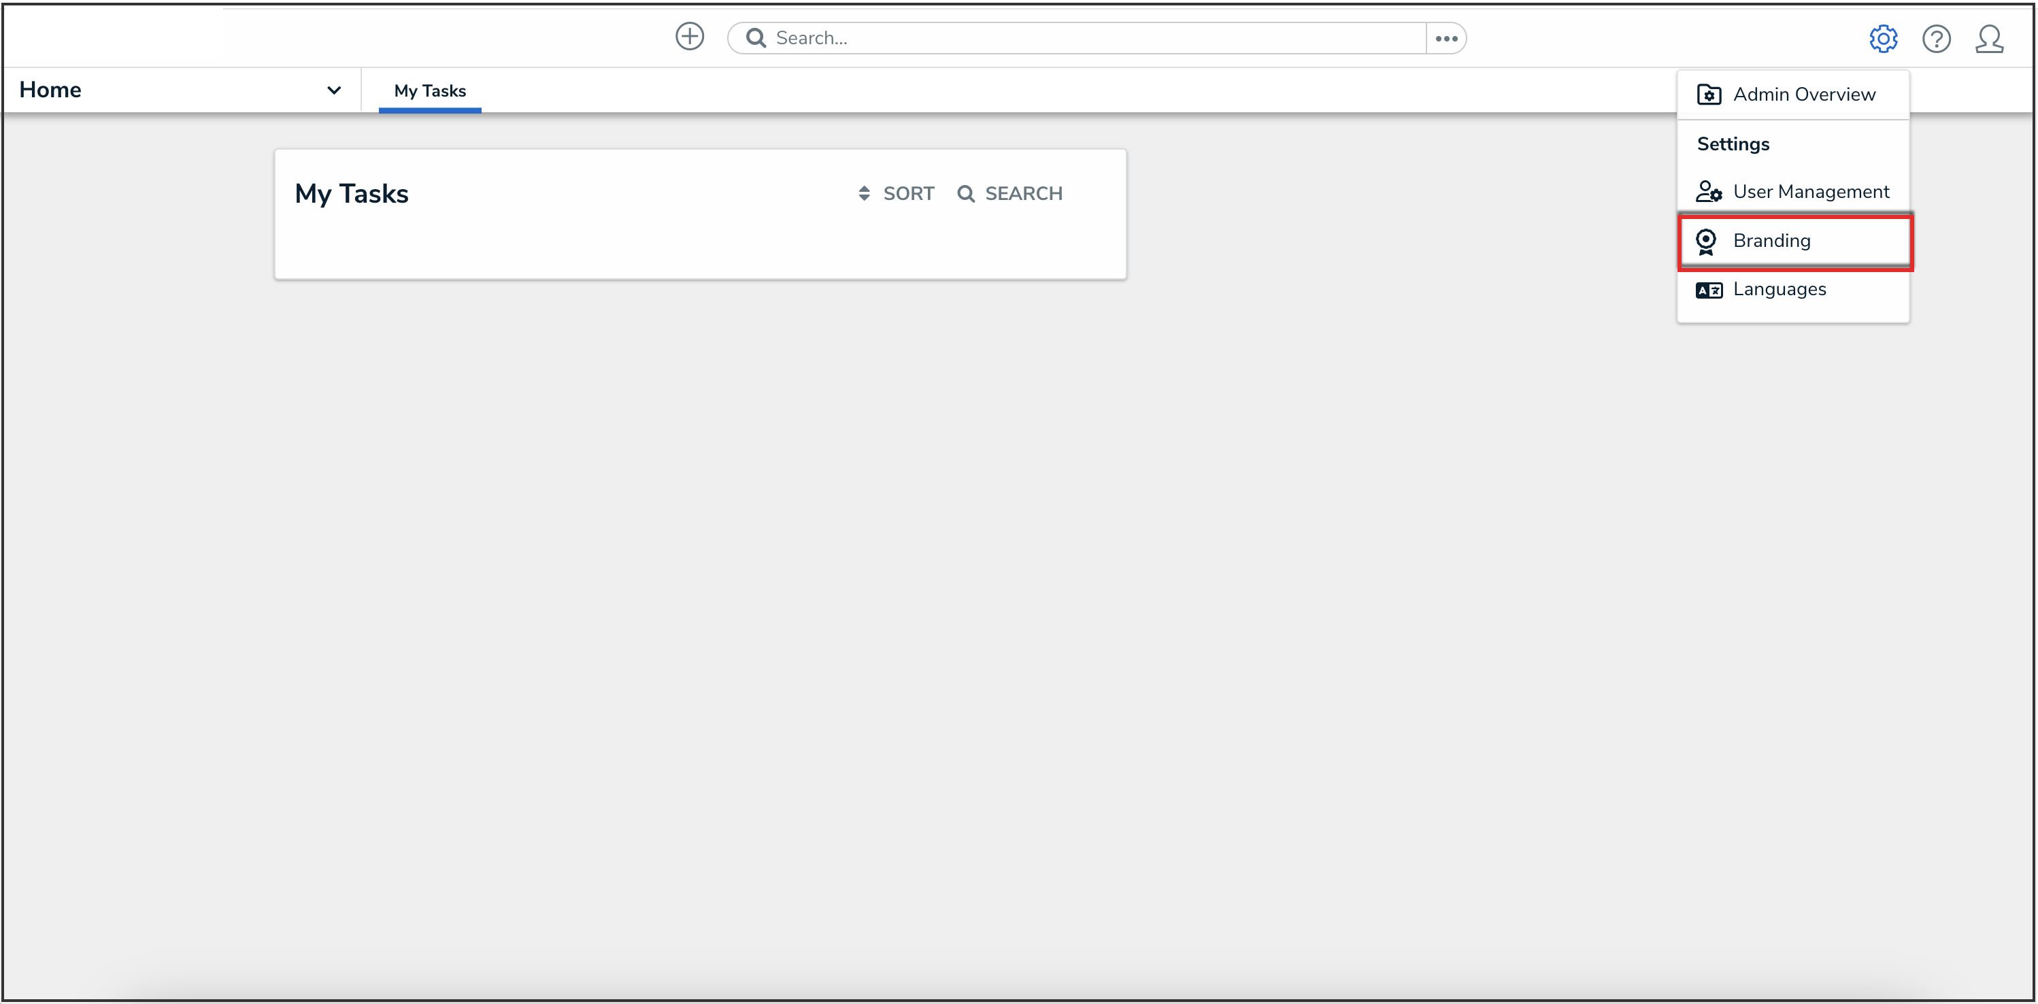Switch to the My Tasks tab
The width and height of the screenshot is (2038, 1004).
point(430,91)
